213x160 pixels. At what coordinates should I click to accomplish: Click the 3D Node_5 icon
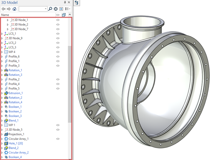6,130
